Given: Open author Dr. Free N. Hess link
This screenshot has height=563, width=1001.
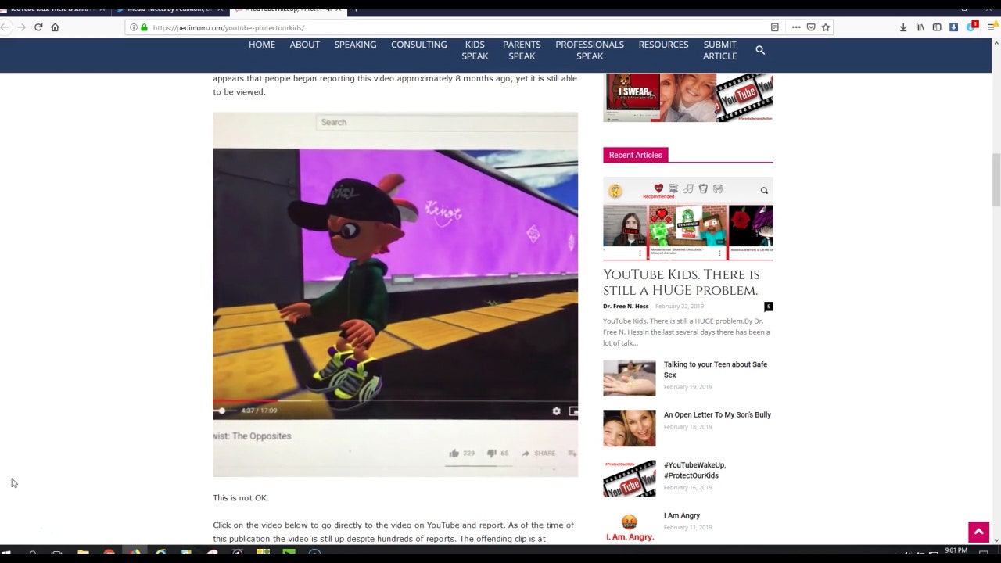Looking at the screenshot, I should point(626,307).
